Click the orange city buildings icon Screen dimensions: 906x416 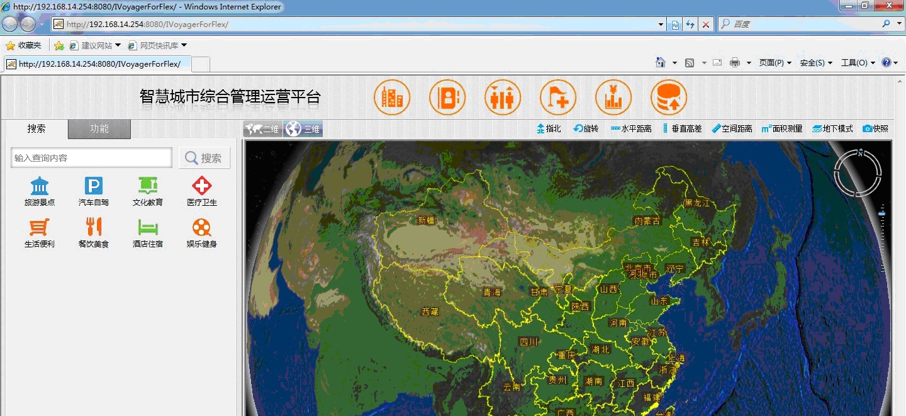coord(392,98)
